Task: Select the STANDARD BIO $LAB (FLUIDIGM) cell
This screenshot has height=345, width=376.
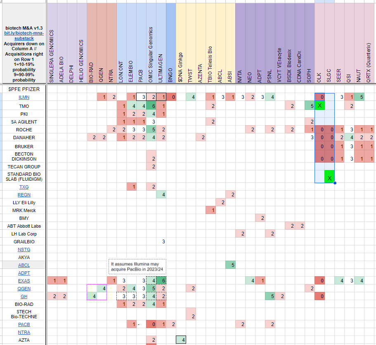Action: pos(24,177)
